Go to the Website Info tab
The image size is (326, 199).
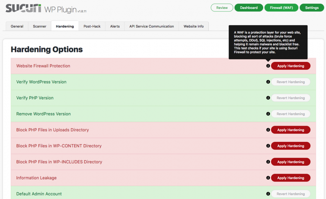[x=194, y=26]
